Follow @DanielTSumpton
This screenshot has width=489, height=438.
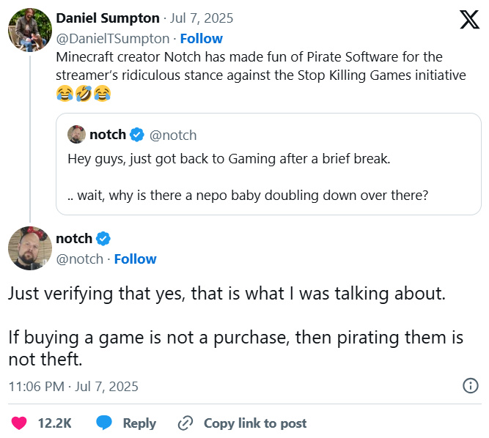201,38
